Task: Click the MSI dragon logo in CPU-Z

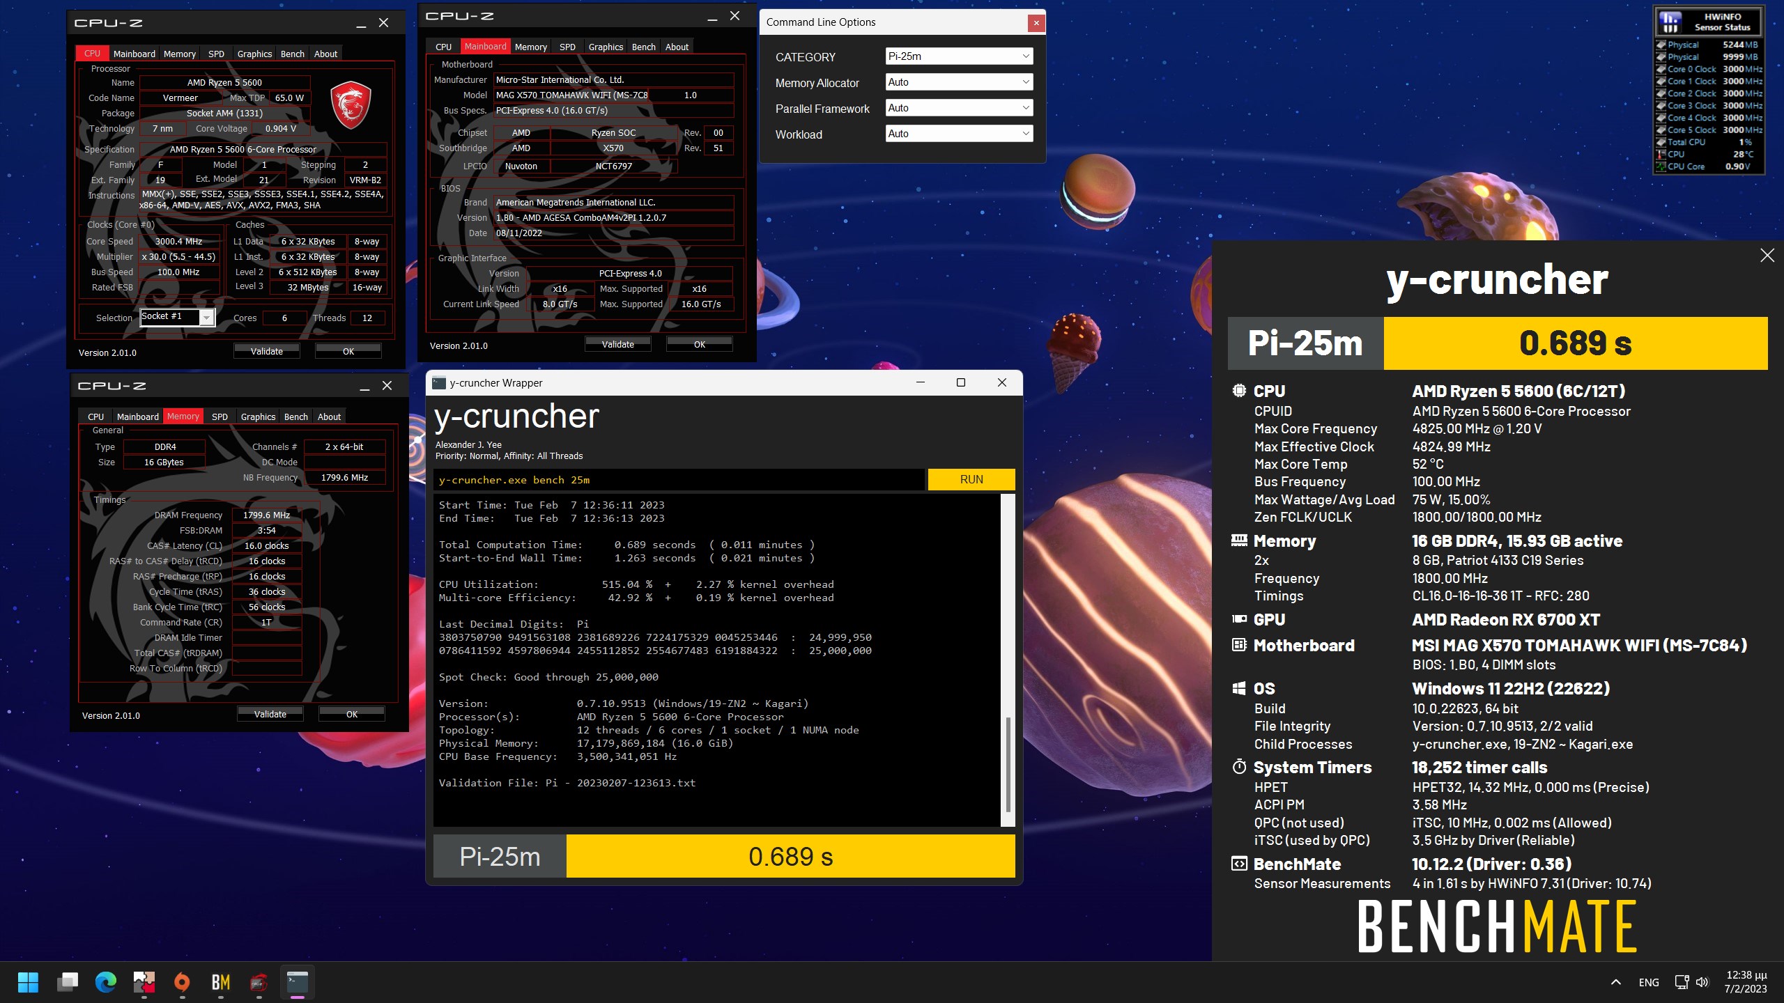Action: pyautogui.click(x=351, y=104)
